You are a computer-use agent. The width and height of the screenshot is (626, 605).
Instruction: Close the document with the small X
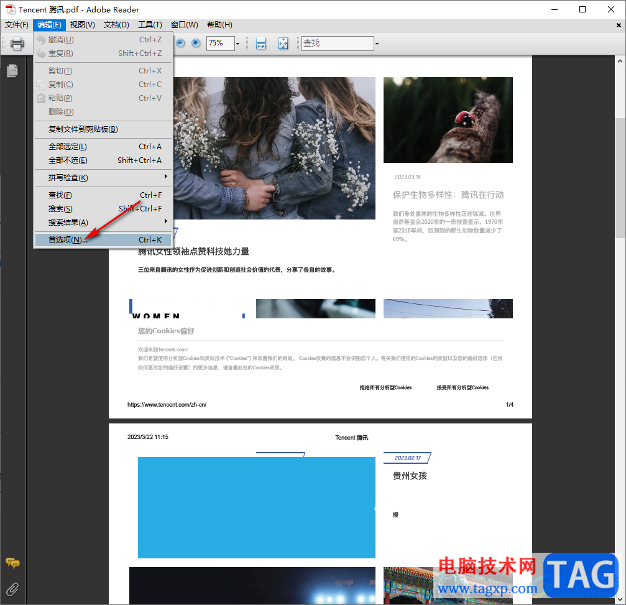(x=619, y=25)
